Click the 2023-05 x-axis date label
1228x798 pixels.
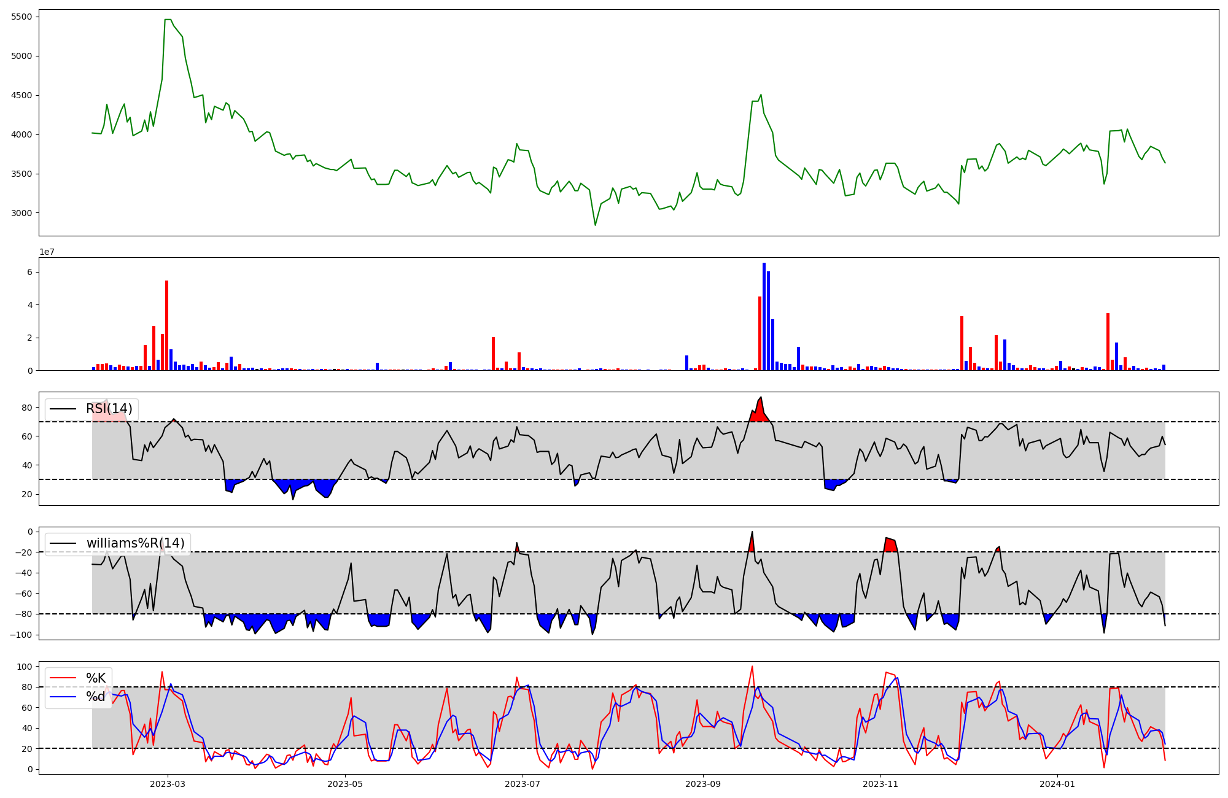[345, 784]
